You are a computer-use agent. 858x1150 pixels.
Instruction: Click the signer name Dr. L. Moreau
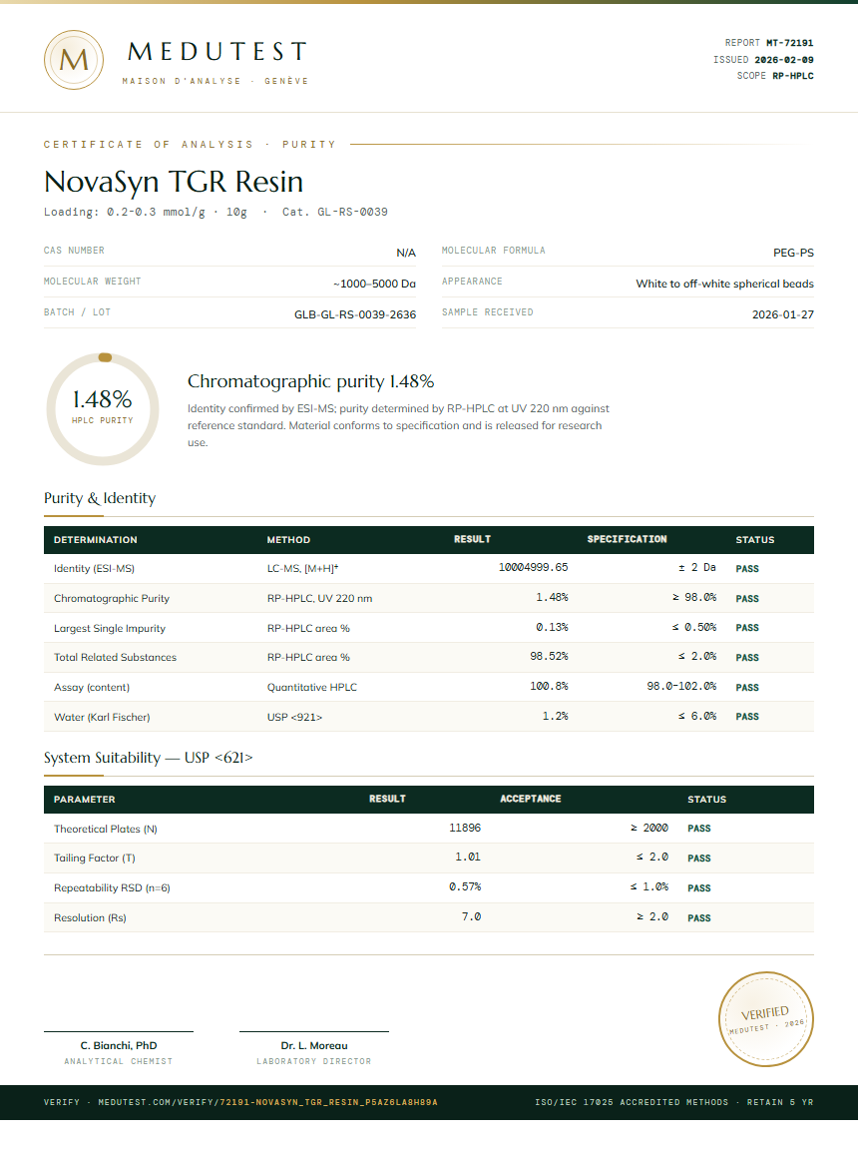pos(313,1046)
